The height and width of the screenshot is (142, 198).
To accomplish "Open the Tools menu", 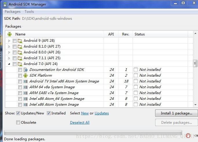I will point(29,12).
